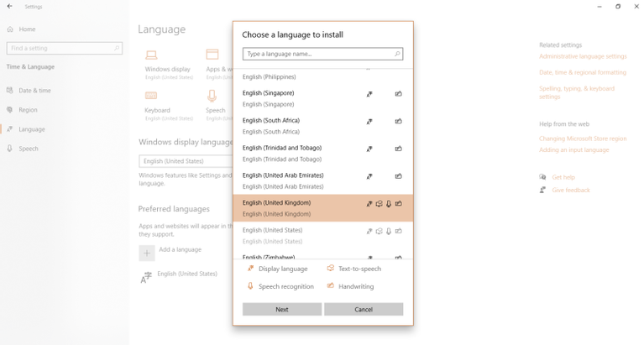Click the Speech microphone tile icon
This screenshot has width=644, height=345.
(212, 97)
